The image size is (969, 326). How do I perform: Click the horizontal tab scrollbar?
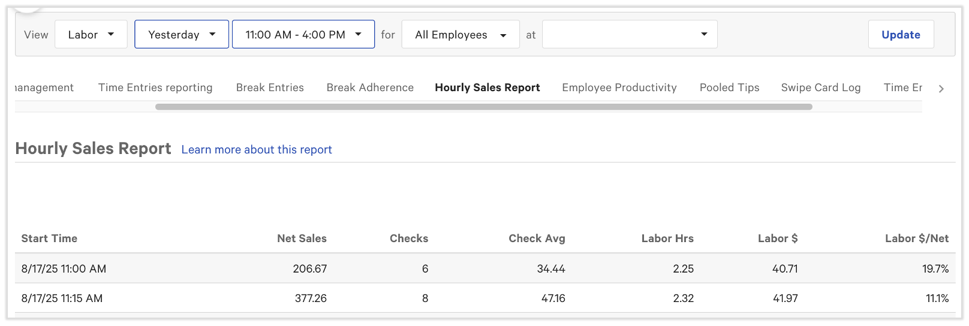pyautogui.click(x=483, y=107)
